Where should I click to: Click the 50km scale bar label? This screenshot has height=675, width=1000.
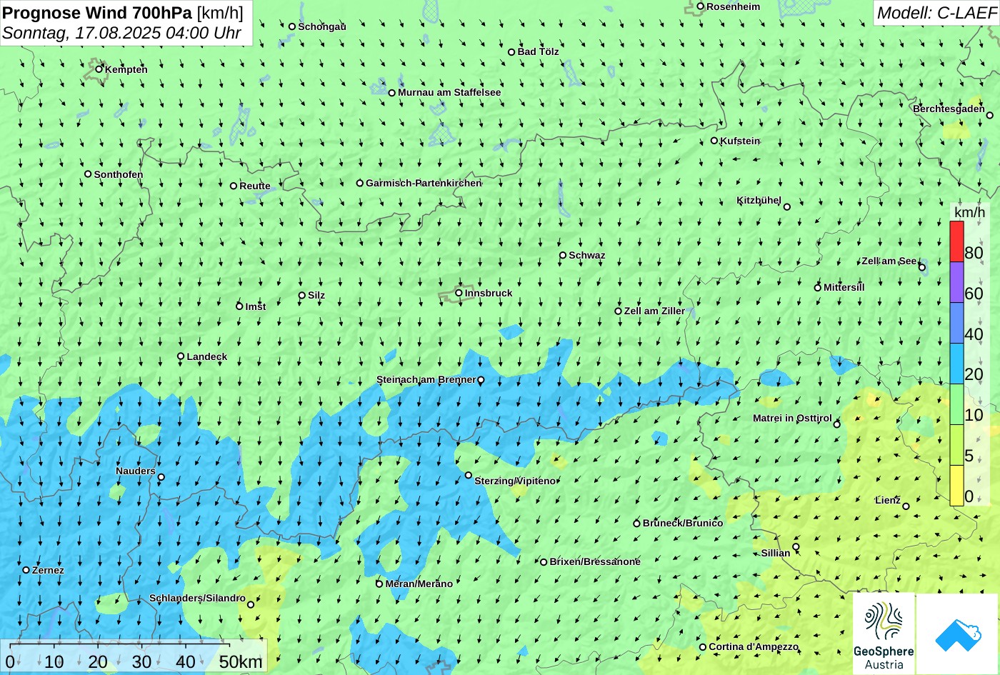[241, 662]
